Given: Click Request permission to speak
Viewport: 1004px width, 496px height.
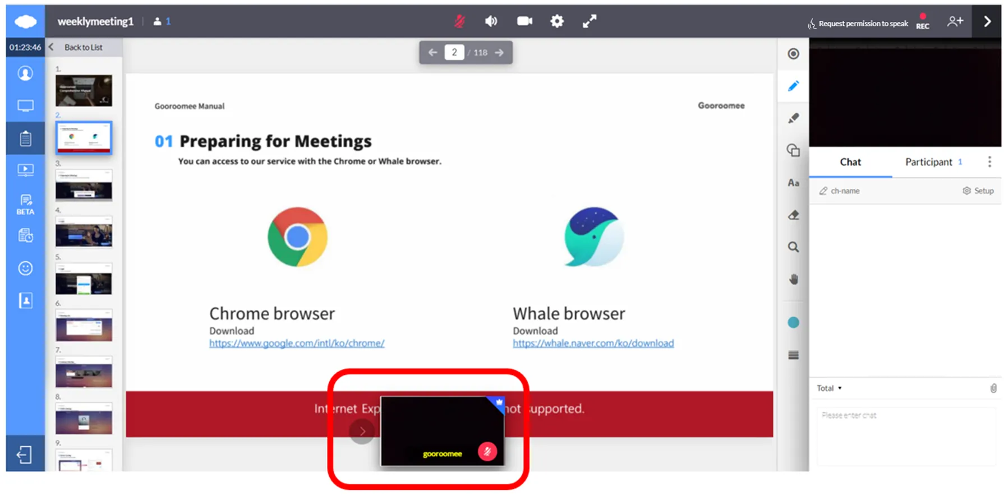Looking at the screenshot, I should (x=858, y=24).
